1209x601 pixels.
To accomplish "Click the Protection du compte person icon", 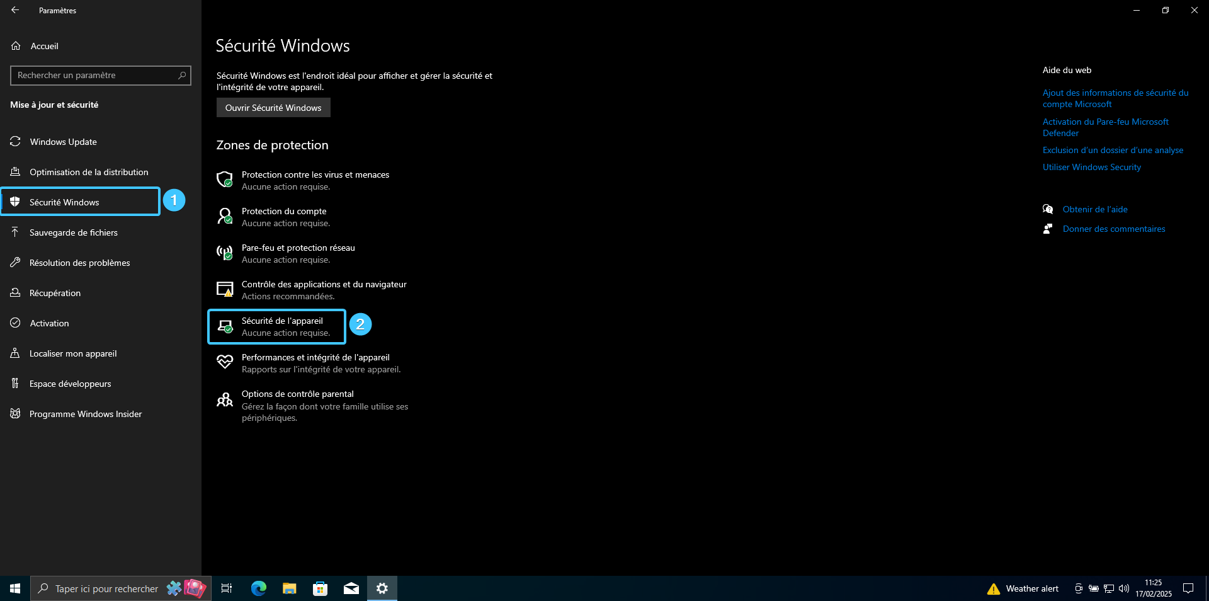I will (225, 216).
